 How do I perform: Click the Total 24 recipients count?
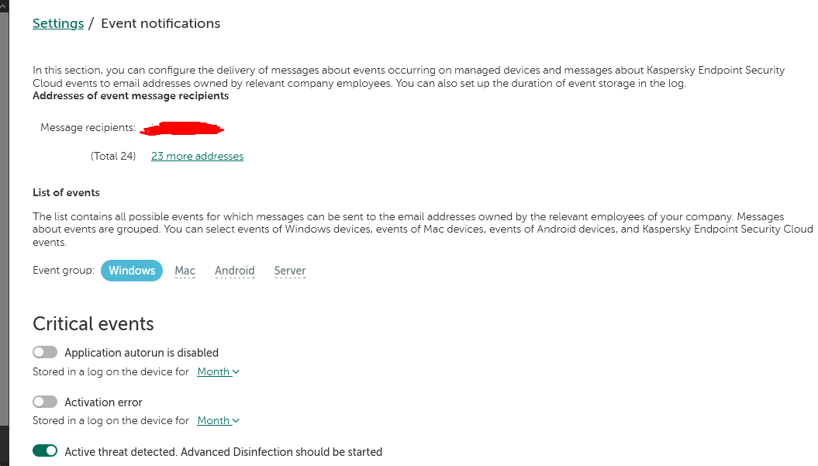[x=113, y=157]
